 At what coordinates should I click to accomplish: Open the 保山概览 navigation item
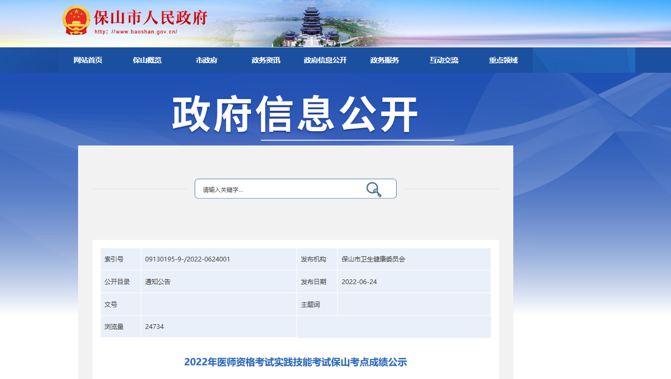pyautogui.click(x=147, y=60)
